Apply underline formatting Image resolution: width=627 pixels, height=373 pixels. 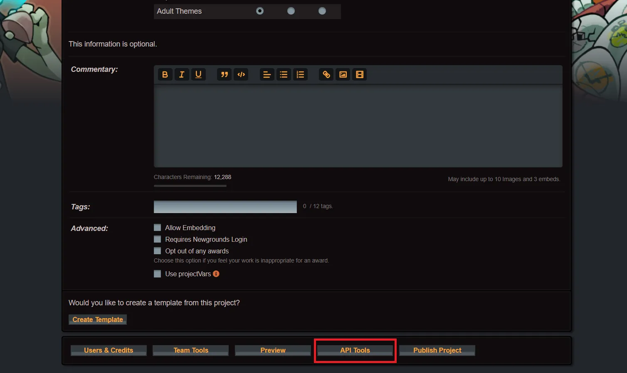(x=198, y=74)
